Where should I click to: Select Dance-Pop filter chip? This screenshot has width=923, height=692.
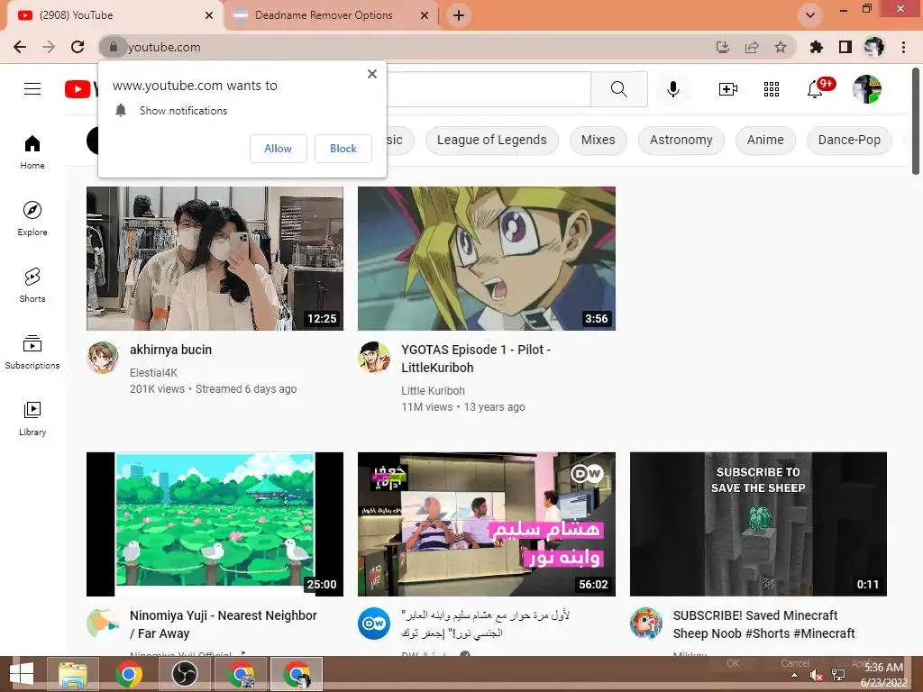coord(849,140)
